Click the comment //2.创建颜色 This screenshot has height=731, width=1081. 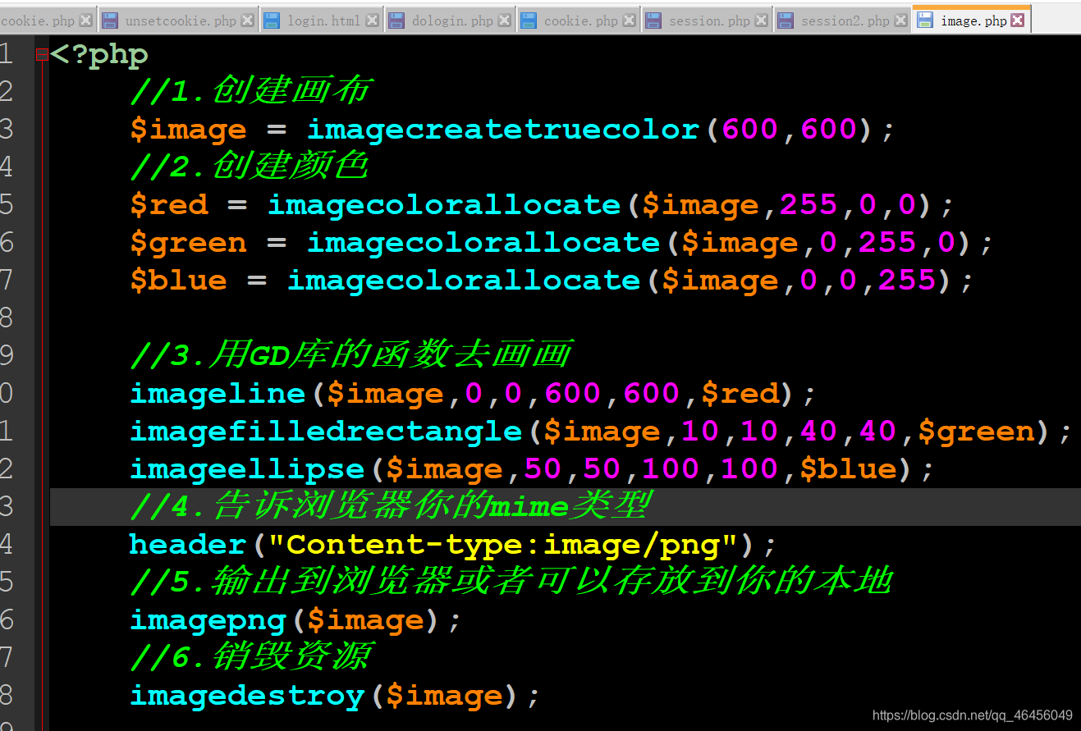(249, 167)
